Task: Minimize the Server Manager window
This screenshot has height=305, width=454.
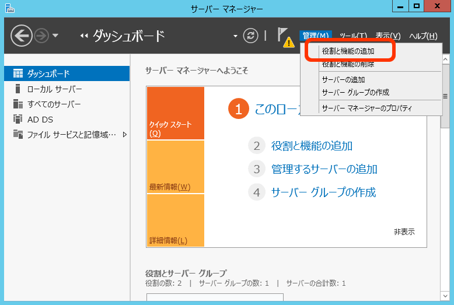Action: 400,6
